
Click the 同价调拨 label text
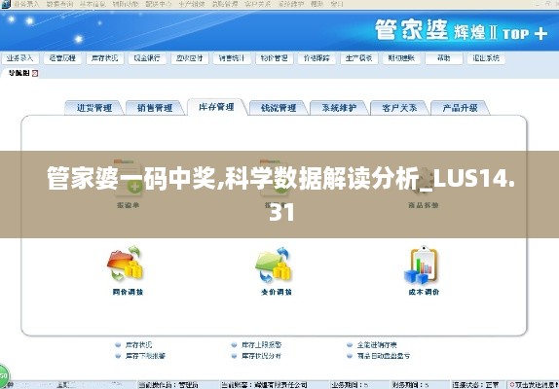(x=128, y=292)
